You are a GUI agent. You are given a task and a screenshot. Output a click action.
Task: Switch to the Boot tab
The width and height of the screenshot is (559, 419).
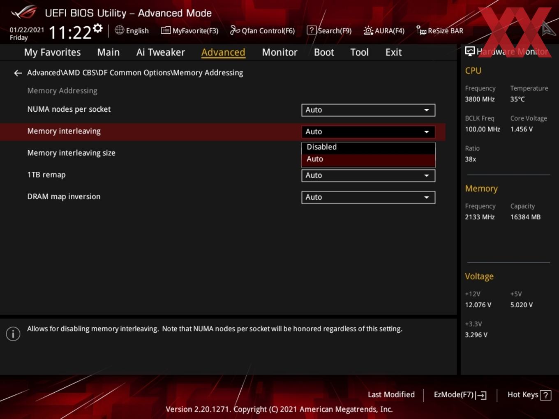(x=324, y=52)
